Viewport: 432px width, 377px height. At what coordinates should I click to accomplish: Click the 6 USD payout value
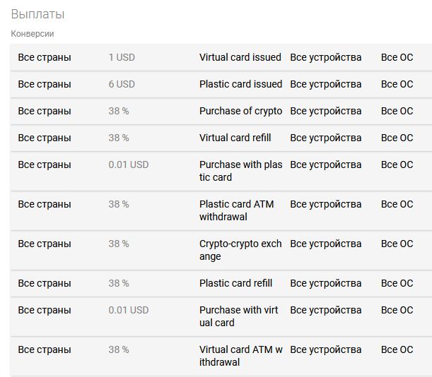pyautogui.click(x=122, y=84)
